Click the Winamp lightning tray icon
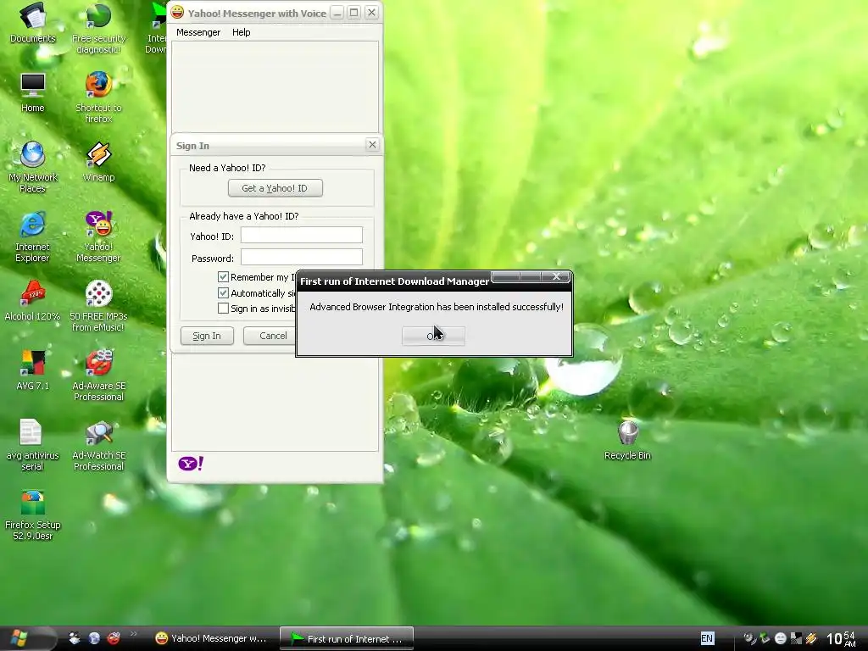Screen dimensions: 868x651 (811, 639)
